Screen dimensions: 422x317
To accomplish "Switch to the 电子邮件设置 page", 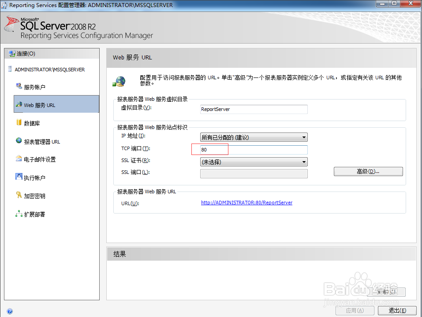I will tap(40, 159).
